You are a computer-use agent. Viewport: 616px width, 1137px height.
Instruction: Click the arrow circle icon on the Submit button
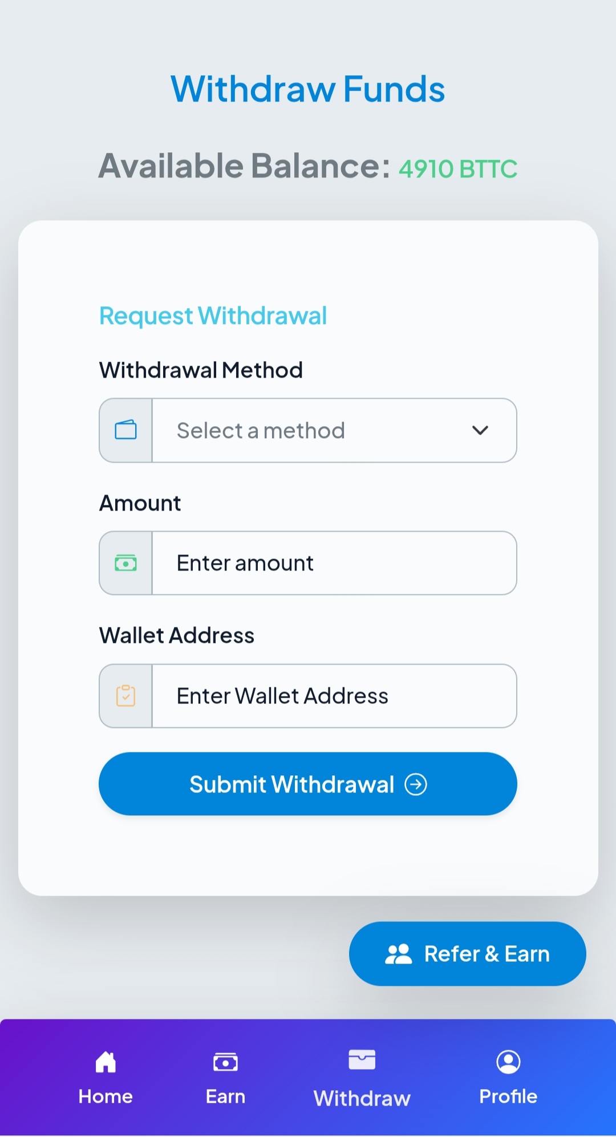tap(416, 784)
